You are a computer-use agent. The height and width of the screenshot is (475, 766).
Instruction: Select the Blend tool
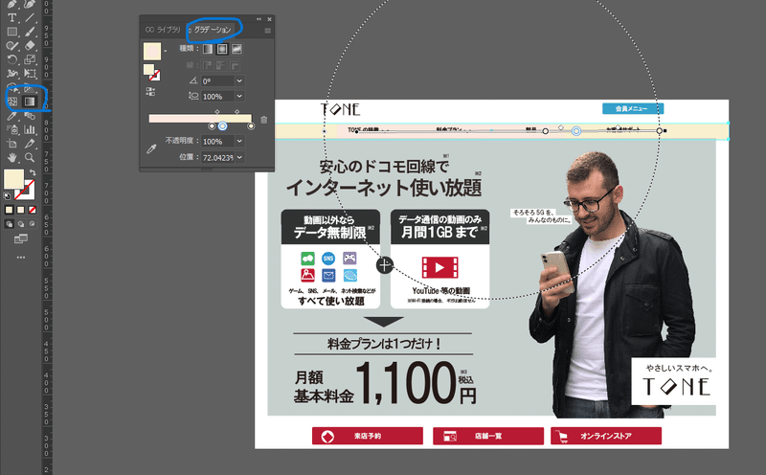(x=30, y=116)
